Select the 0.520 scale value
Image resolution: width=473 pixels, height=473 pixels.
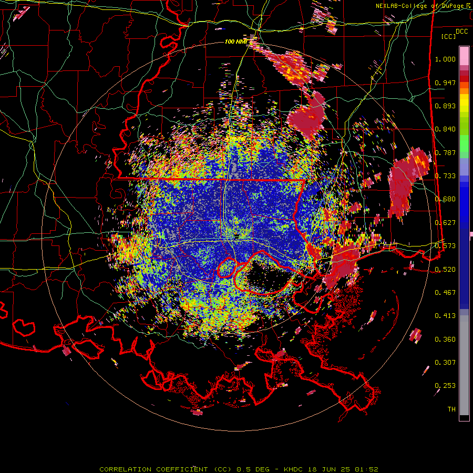point(445,269)
